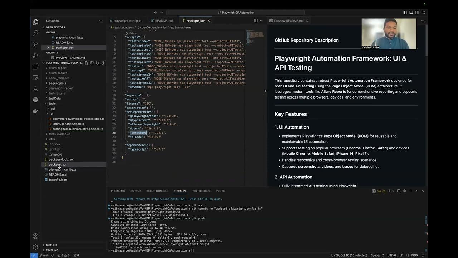458x258 pixels.
Task: Expand the pageobjects folder
Action: point(57,83)
